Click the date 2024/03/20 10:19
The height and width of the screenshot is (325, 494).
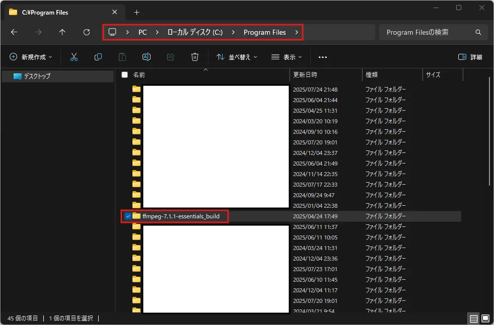click(x=315, y=121)
